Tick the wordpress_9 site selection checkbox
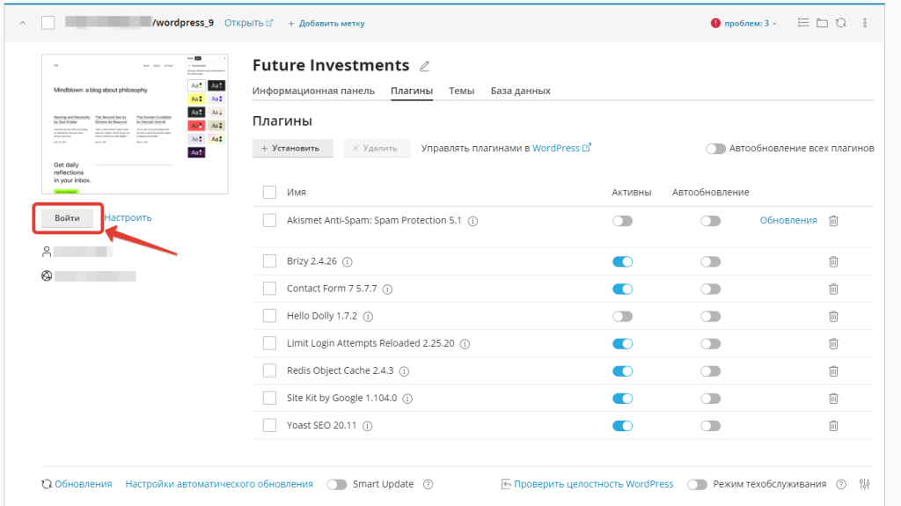The height and width of the screenshot is (506, 901). click(x=48, y=23)
